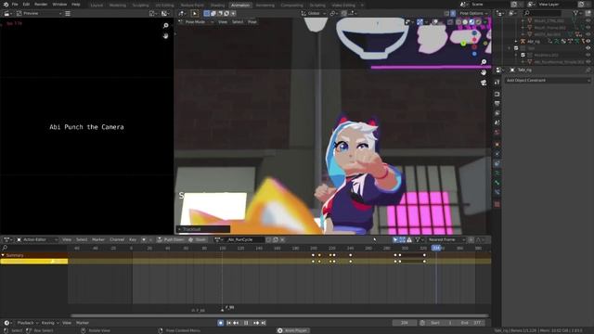594x334 pixels.
Task: Switch to the Layout workspace tab
Action: (x=97, y=6)
